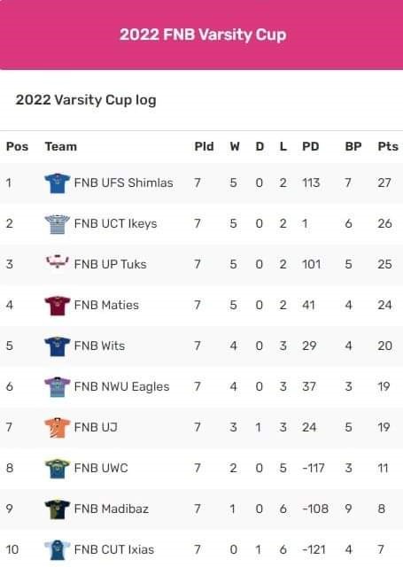The width and height of the screenshot is (403, 567).
Task: Click the CUT Ixias jersey icon
Action: tap(57, 550)
